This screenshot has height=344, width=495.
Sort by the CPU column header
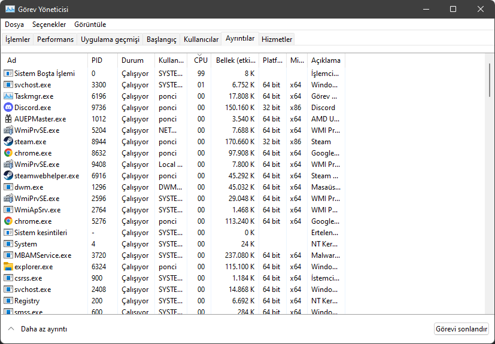click(x=199, y=60)
